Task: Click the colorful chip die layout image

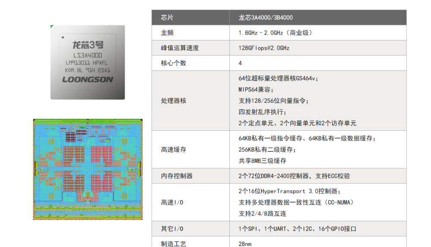Action: [87, 170]
